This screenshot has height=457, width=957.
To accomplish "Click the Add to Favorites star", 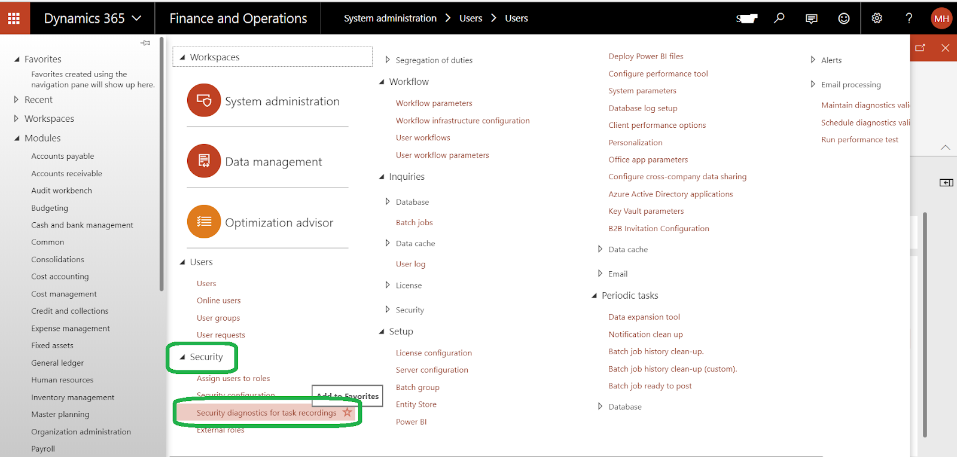I will click(347, 412).
